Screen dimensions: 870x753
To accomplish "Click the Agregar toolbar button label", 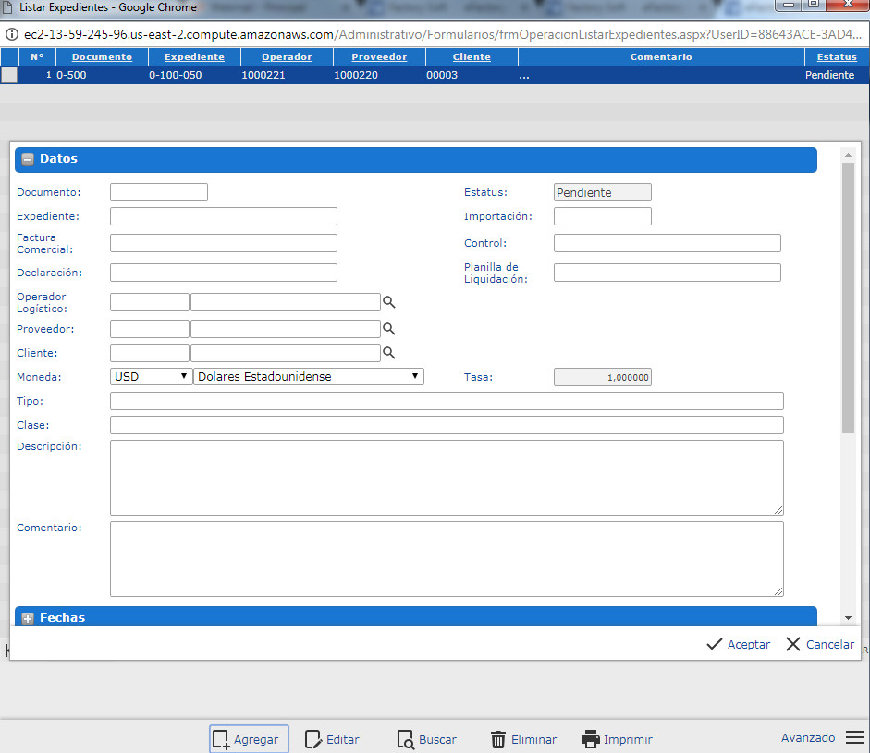I will tap(256, 740).
